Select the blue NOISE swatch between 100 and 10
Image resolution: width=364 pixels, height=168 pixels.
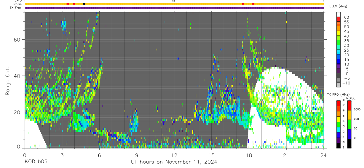[349, 133]
